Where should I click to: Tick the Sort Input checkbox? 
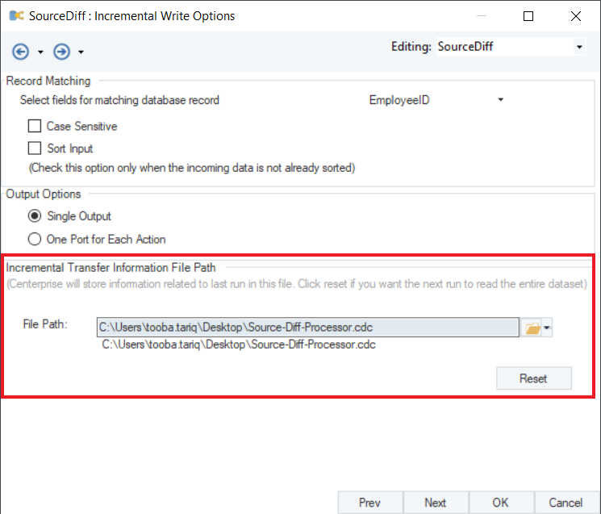point(35,148)
